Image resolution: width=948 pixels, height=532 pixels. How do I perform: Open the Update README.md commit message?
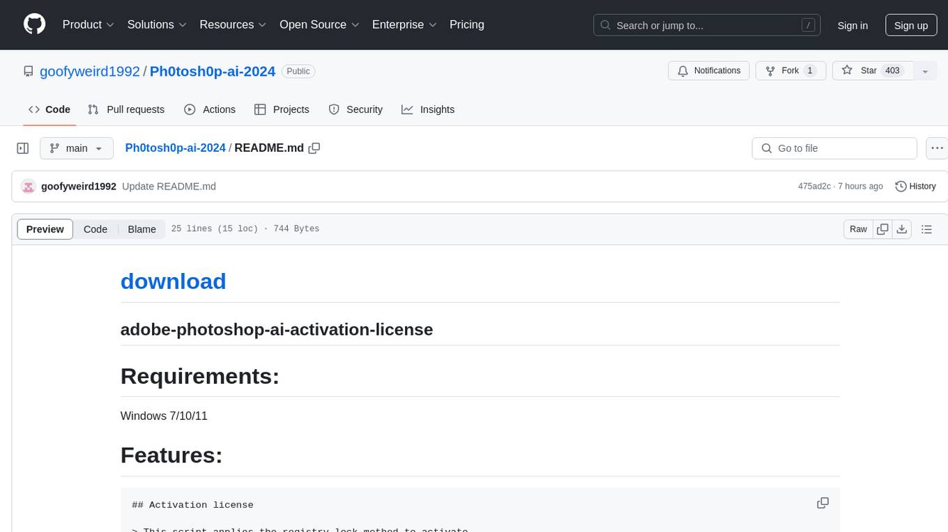(x=169, y=186)
